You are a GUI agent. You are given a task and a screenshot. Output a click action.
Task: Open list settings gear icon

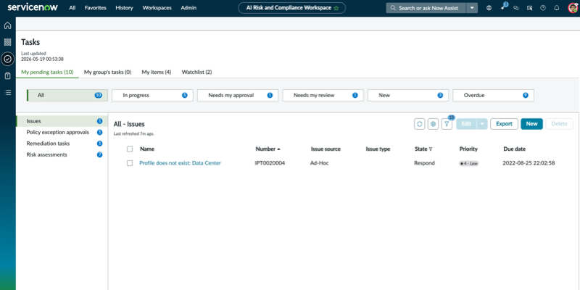tap(433, 124)
